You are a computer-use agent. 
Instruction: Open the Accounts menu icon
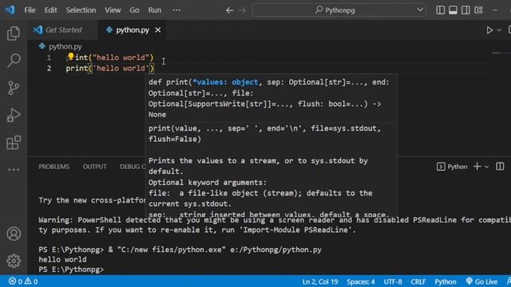click(x=14, y=234)
